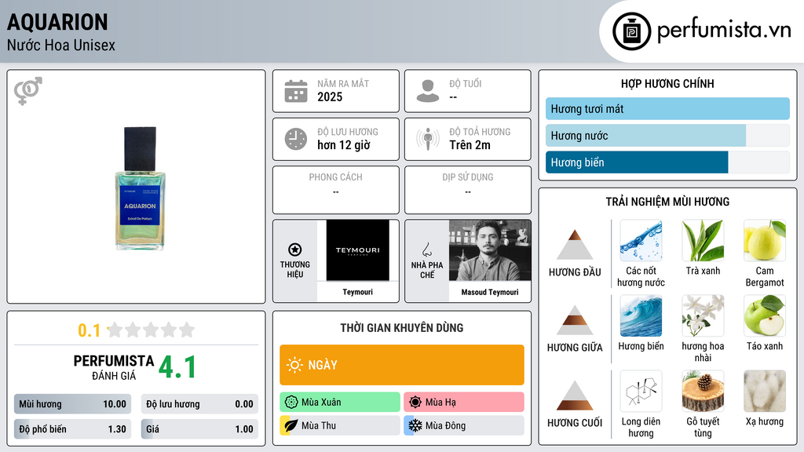This screenshot has height=452, width=804.
Task: Open the Teymouri brand logo
Action: (358, 250)
